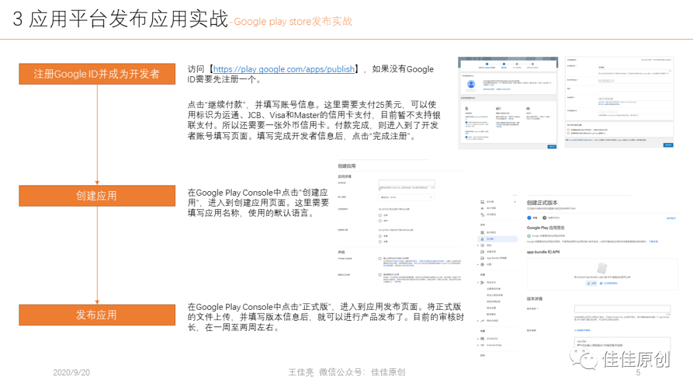Screen dimensions: 693x390
Task: Tick the first checkbox under 声明 section
Action: (x=380, y=259)
